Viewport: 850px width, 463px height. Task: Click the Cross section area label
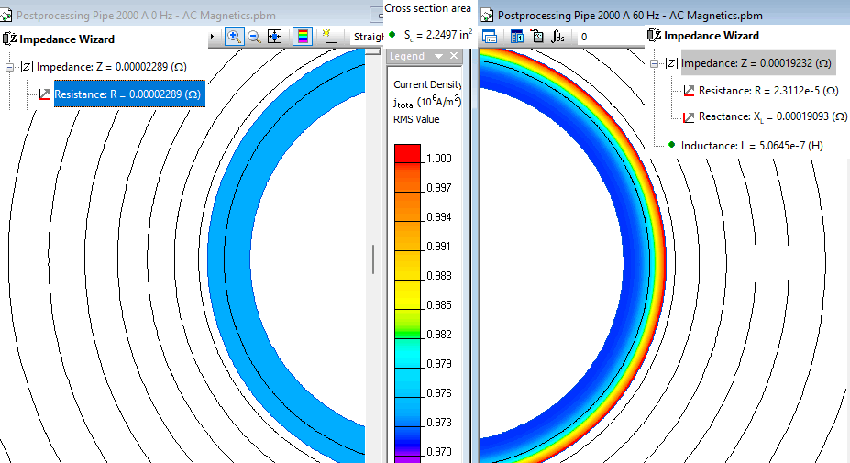point(427,8)
